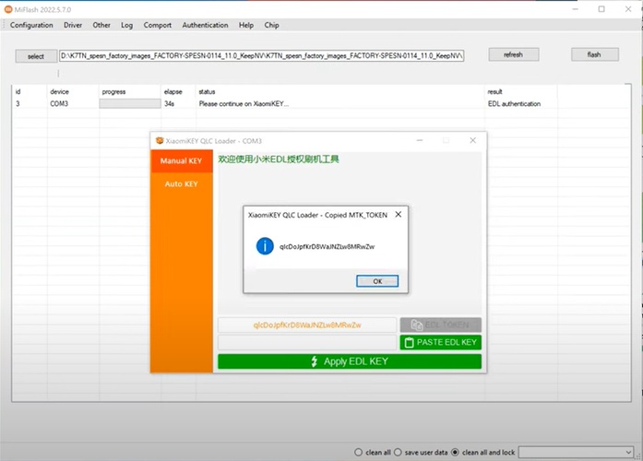Click the 'elapse' column header
Viewport: 643px width, 461px height.
tap(173, 91)
